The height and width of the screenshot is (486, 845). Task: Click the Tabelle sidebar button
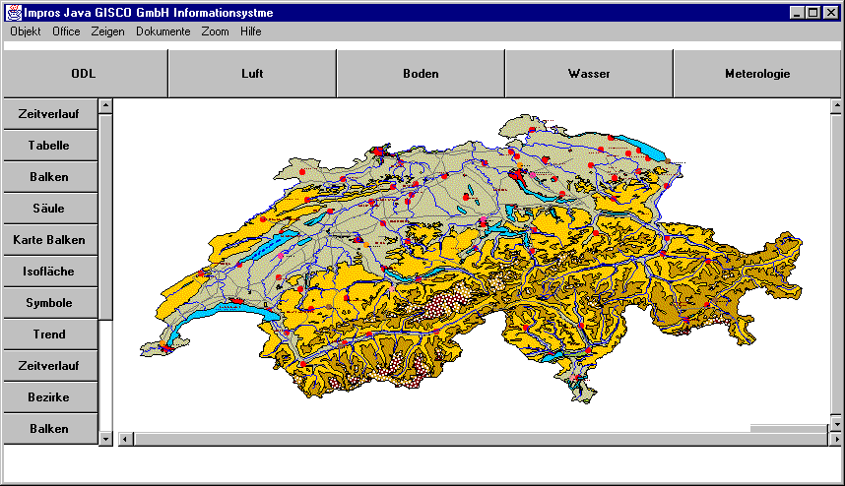tap(49, 146)
